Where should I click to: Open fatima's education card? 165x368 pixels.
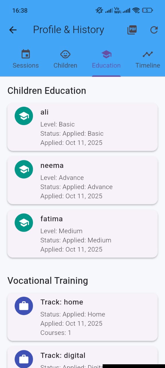(x=82, y=233)
